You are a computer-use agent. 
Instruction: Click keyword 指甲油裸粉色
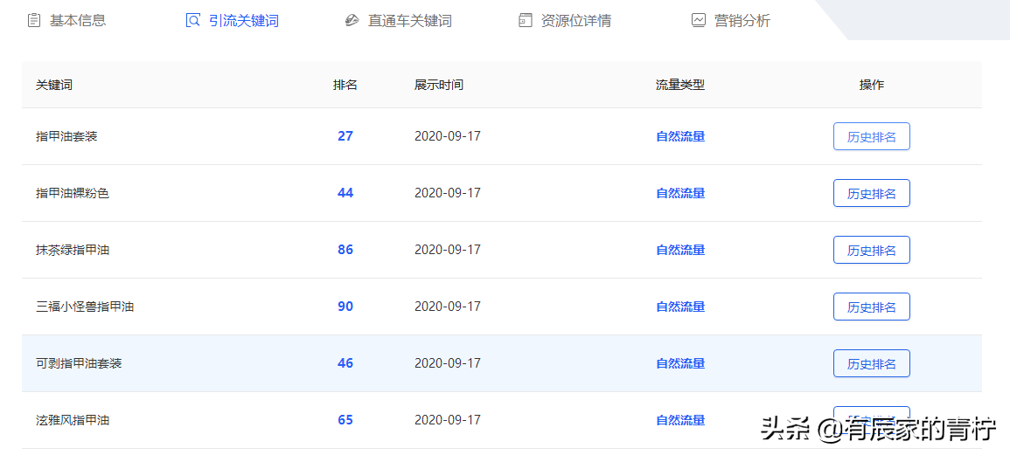[x=73, y=193]
